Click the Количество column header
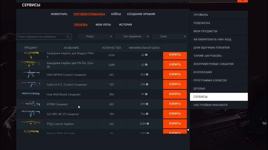Screen dimensions: 268x150 [x=112, y=48]
